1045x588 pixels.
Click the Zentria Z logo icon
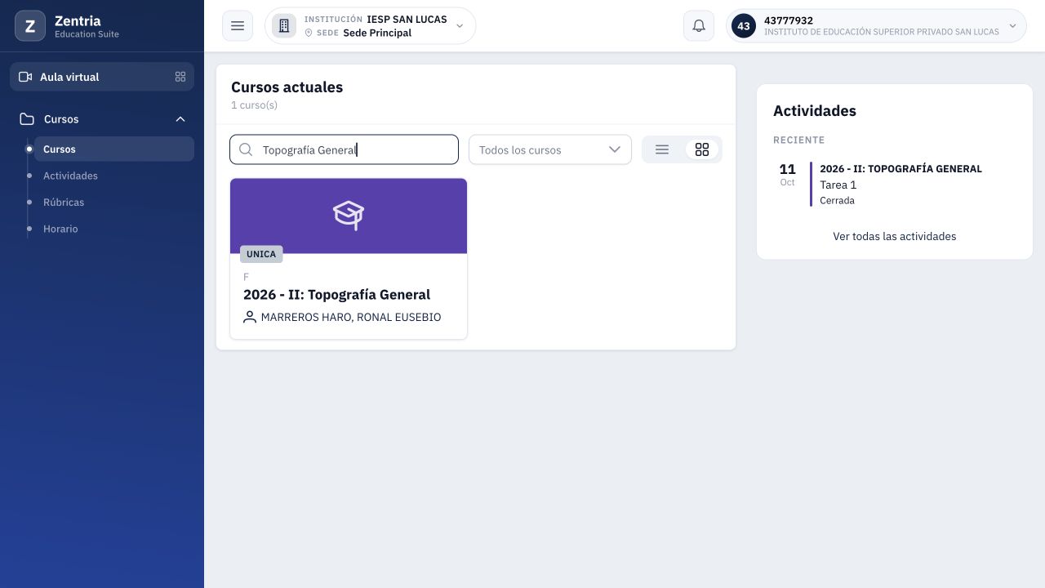30,26
